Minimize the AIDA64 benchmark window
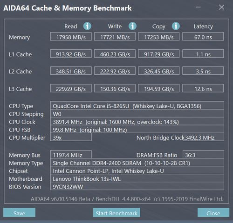 click(198, 7)
